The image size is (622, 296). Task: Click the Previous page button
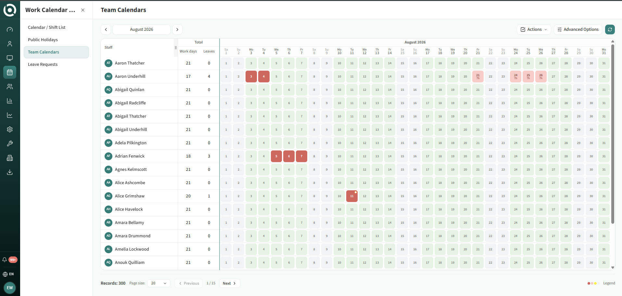pyautogui.click(x=189, y=283)
